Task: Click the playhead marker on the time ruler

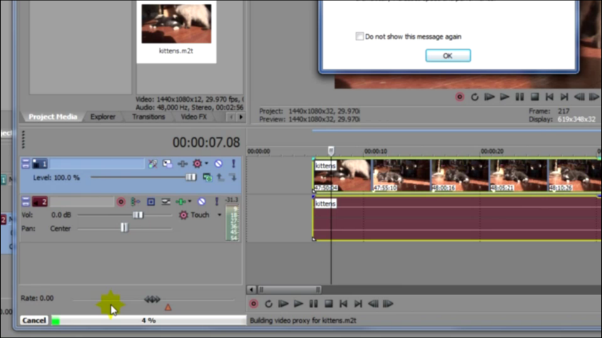Action: pos(331,151)
